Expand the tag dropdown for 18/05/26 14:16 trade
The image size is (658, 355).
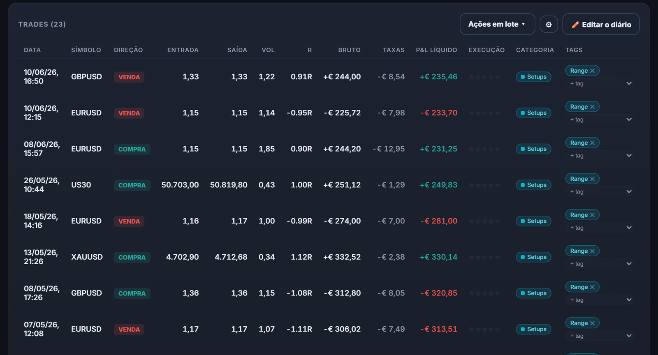click(600, 228)
